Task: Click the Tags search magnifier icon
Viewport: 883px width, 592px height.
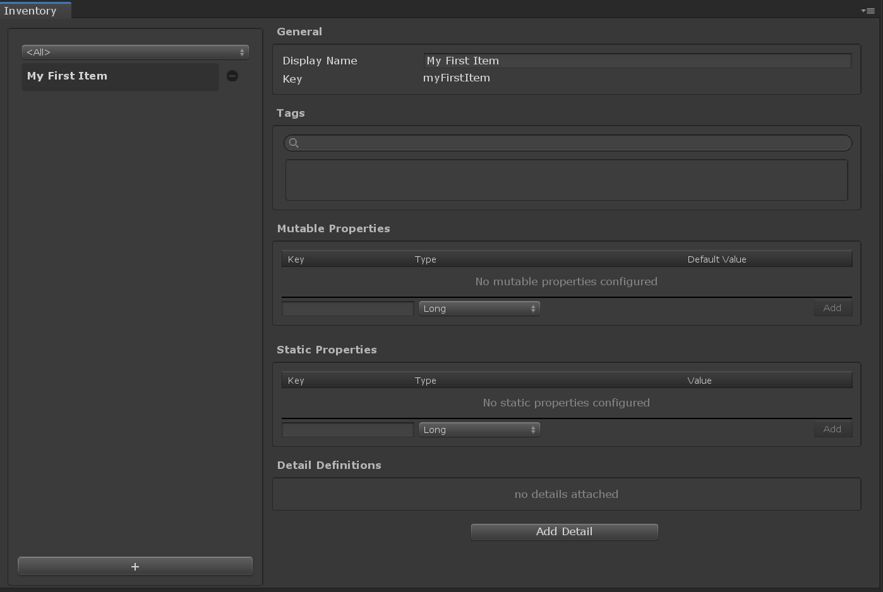Action: [x=294, y=143]
